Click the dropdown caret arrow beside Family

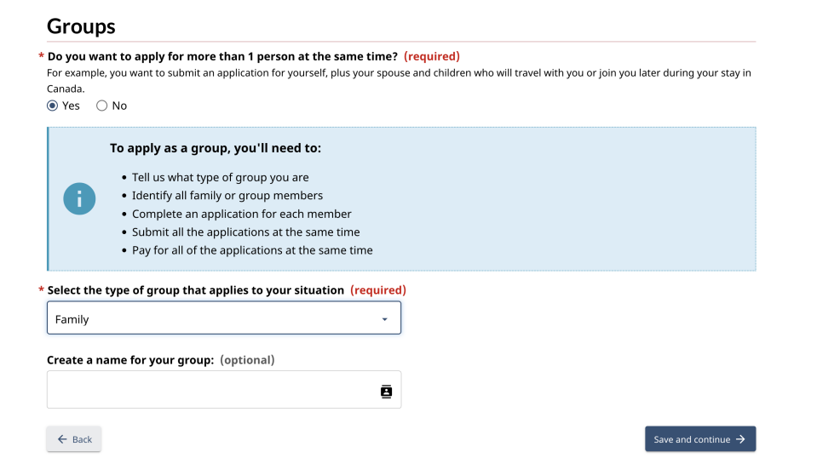coord(384,319)
